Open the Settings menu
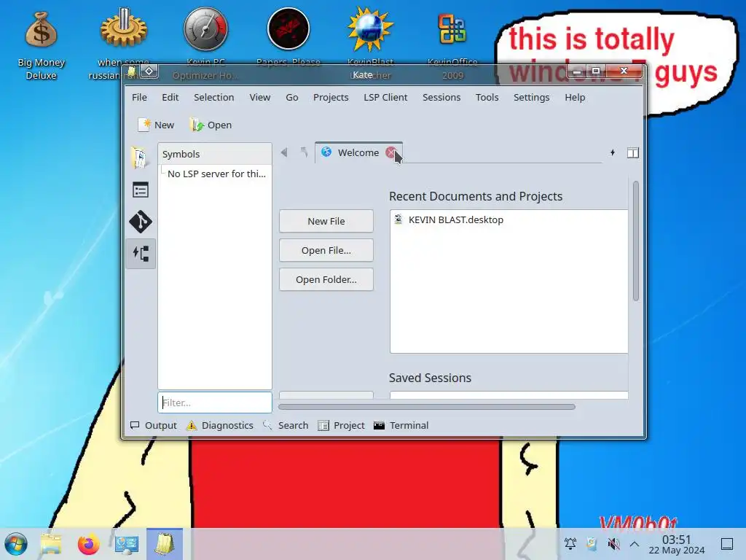Screen dimensions: 746x560 531,97
